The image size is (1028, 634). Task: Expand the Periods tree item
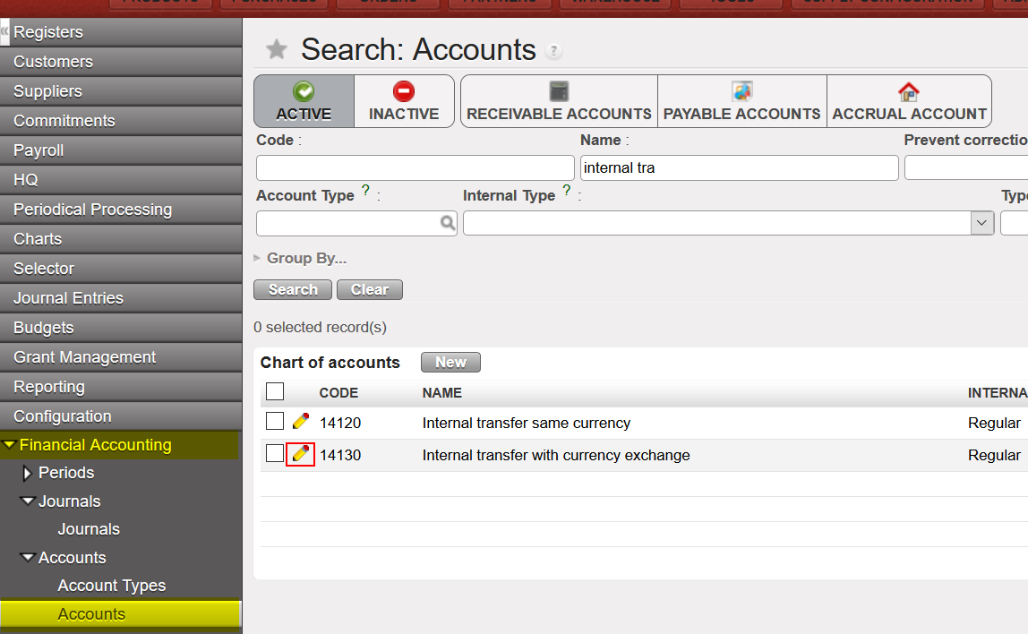pyautogui.click(x=28, y=473)
